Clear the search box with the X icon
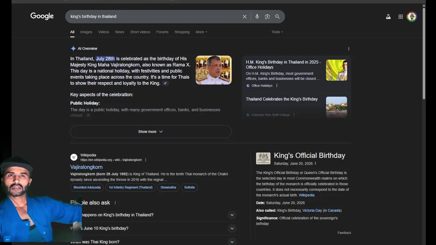Viewport: 436px width, 245px height. coord(245,16)
